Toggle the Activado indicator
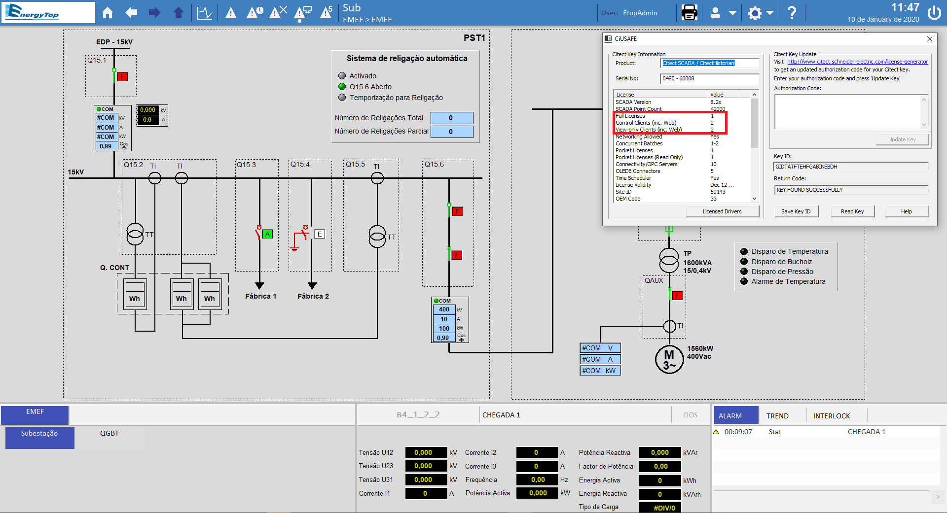 342,76
